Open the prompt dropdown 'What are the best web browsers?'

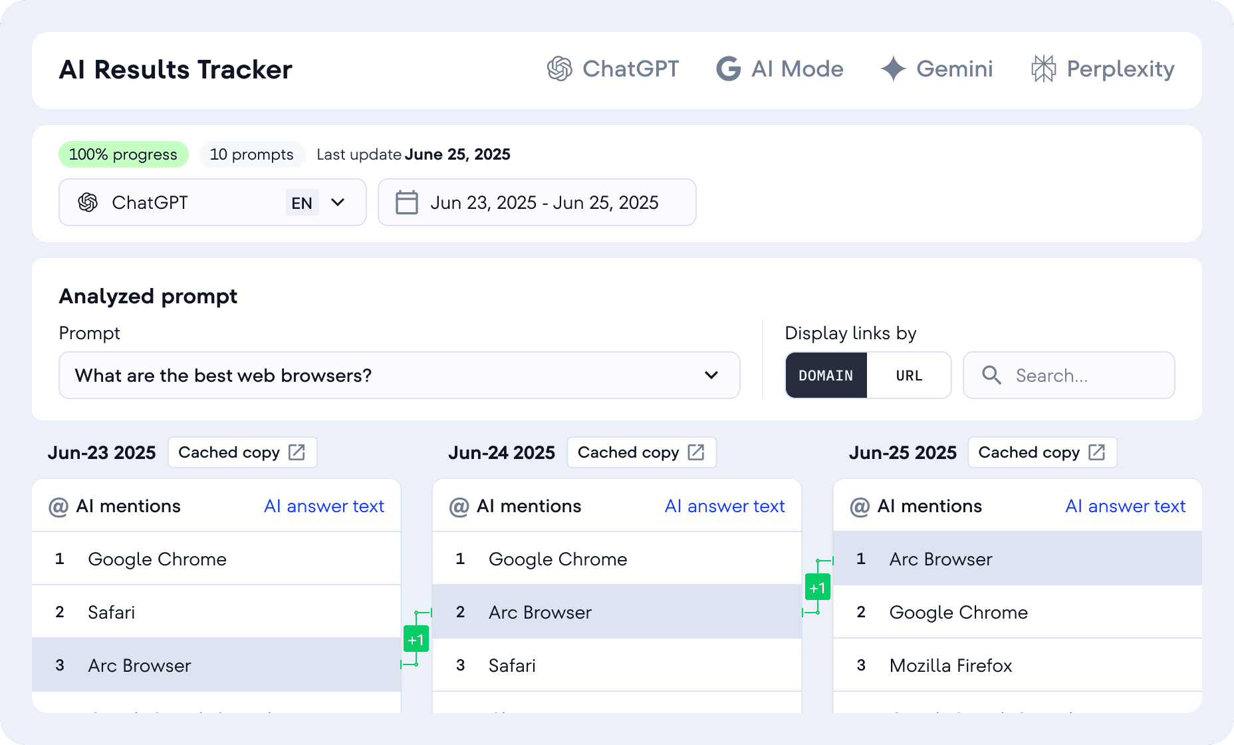400,375
